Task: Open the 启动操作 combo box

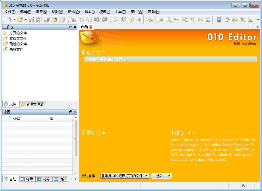Action: click(124, 176)
